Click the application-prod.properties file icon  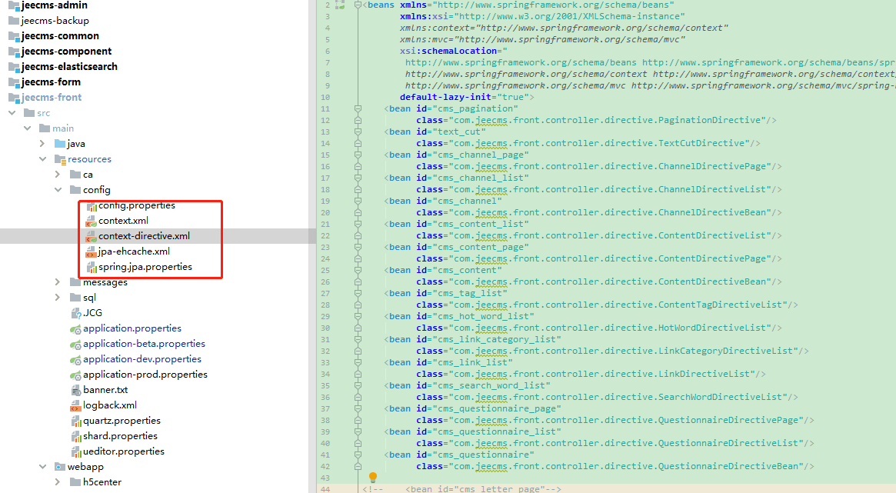[75, 375]
